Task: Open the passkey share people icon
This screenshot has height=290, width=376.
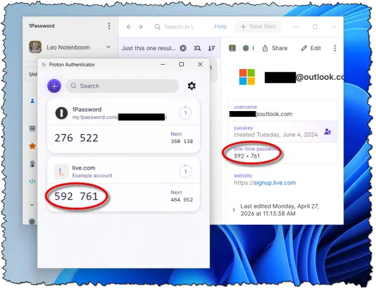Action: 328,131
